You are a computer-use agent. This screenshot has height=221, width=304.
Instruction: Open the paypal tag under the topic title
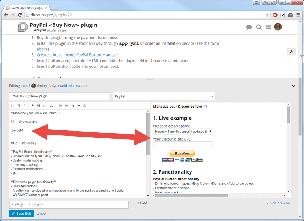tap(63, 30)
